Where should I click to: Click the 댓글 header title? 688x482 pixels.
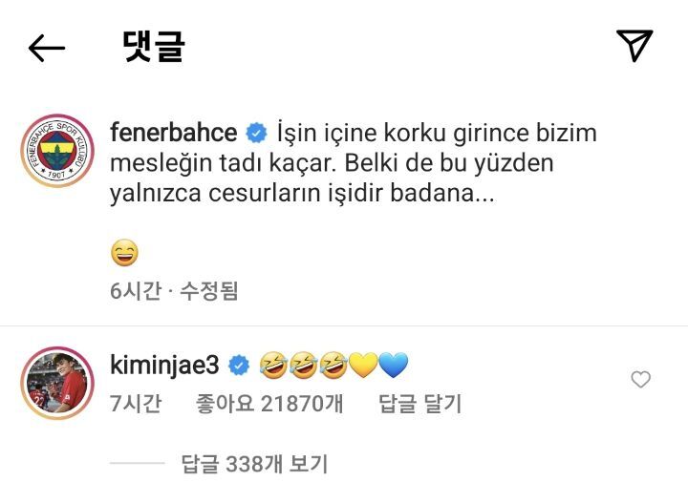click(153, 46)
